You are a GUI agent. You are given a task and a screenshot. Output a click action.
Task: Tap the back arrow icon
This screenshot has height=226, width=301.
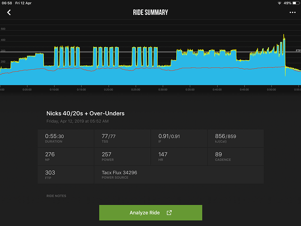coord(9,12)
